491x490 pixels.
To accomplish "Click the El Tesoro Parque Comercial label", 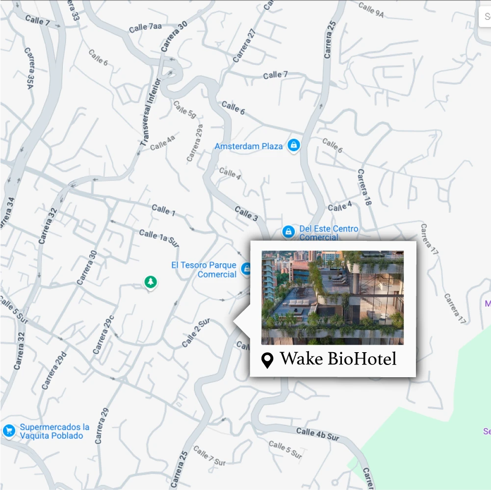I will point(204,270).
